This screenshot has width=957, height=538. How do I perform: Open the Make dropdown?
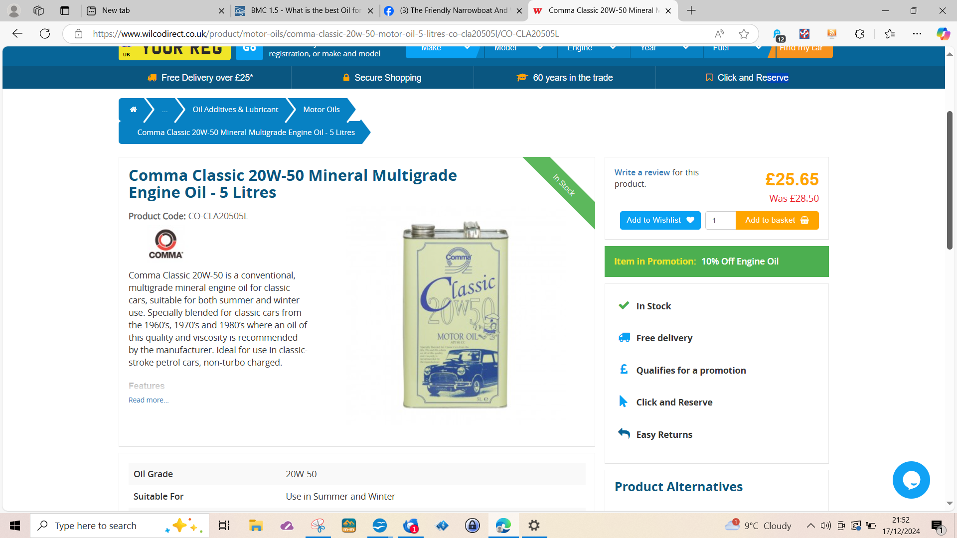(443, 48)
